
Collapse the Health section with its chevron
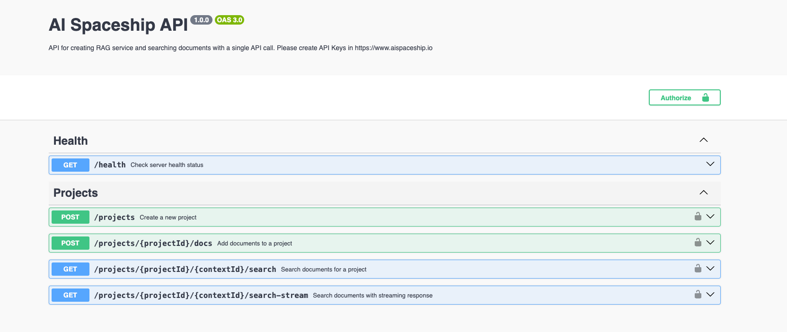click(704, 140)
